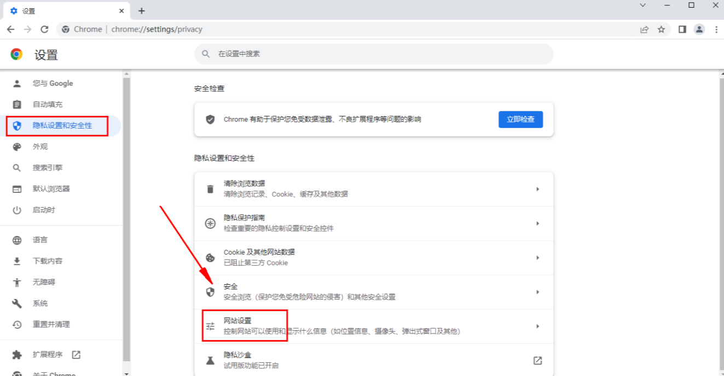Viewport: 724px width, 376px height.
Task: Open 网站设置 row
Action: (374, 326)
